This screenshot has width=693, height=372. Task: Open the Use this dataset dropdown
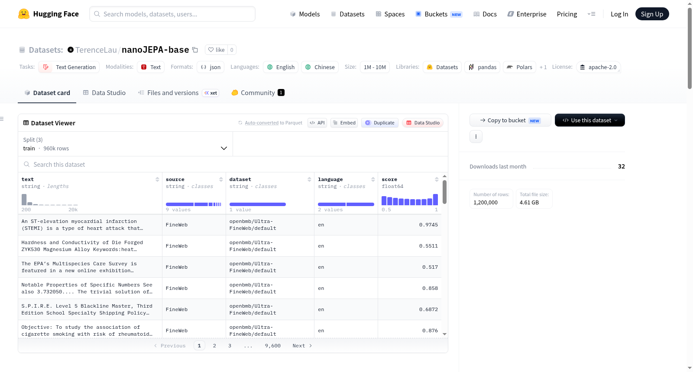coord(590,120)
